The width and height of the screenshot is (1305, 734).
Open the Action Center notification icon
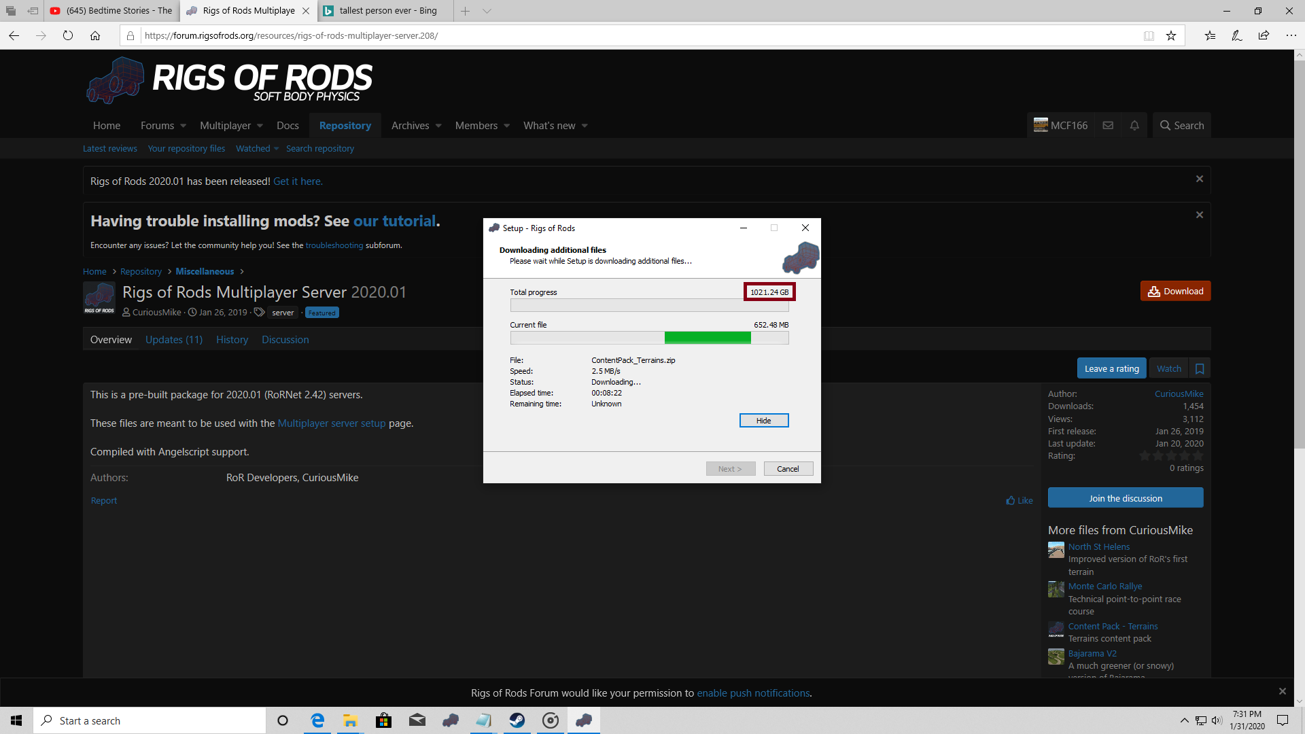tap(1283, 720)
